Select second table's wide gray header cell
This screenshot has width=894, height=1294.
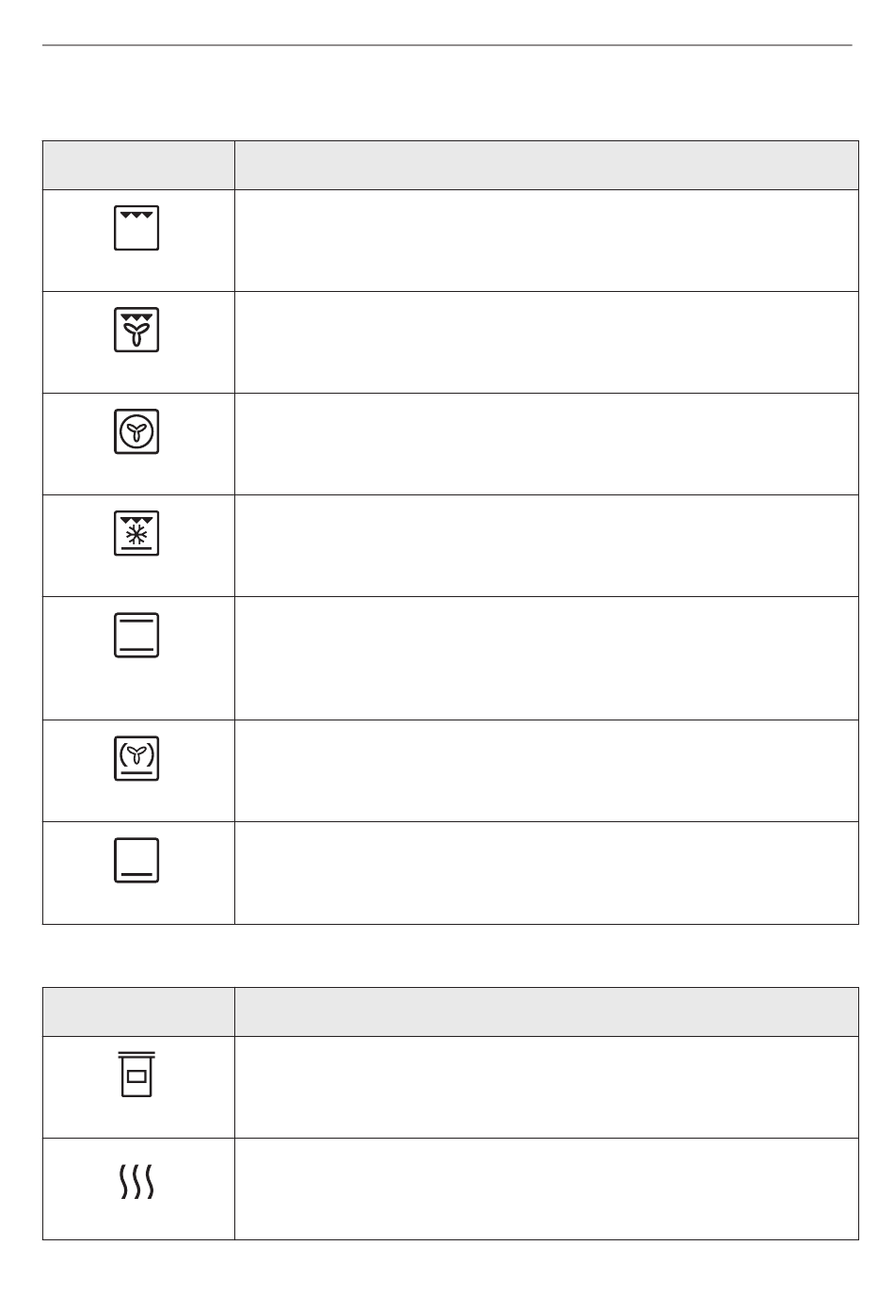(x=547, y=1012)
